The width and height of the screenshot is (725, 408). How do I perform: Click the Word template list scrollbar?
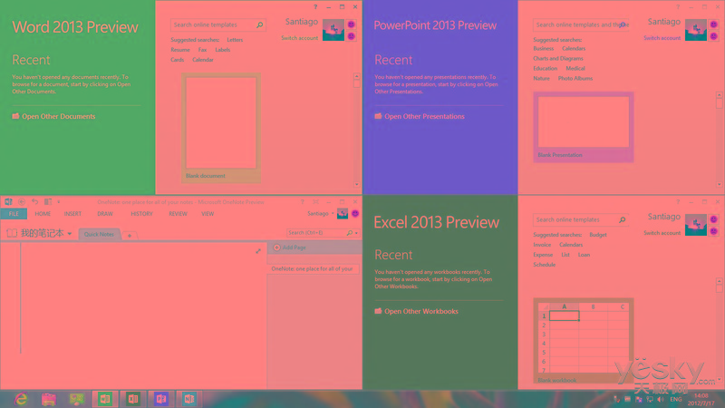pyautogui.click(x=356, y=130)
